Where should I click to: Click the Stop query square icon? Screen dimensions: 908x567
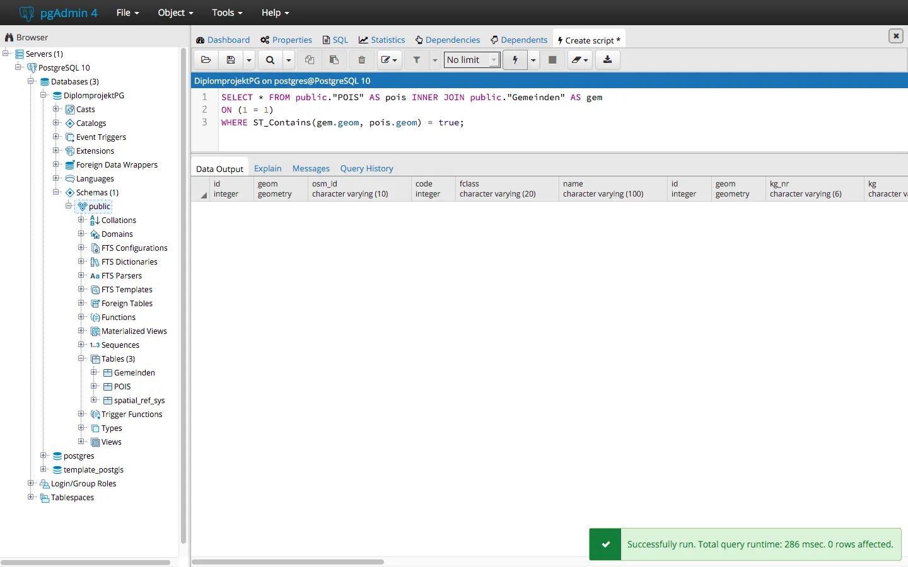[552, 60]
